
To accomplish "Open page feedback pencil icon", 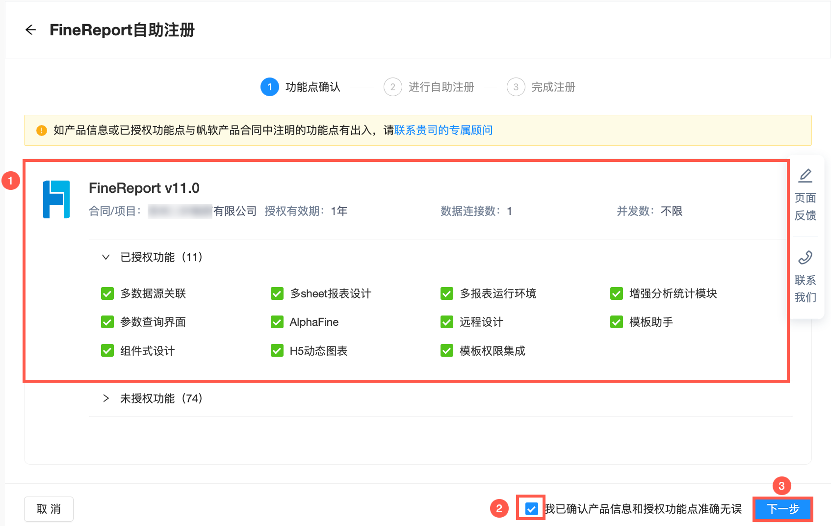I will [805, 175].
